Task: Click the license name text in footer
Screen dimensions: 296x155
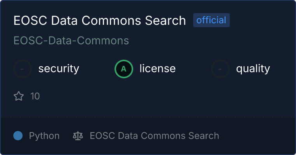Action: [x=154, y=136]
